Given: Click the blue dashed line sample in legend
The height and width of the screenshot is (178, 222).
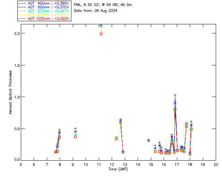Looking at the screenshot, I should (22, 7).
